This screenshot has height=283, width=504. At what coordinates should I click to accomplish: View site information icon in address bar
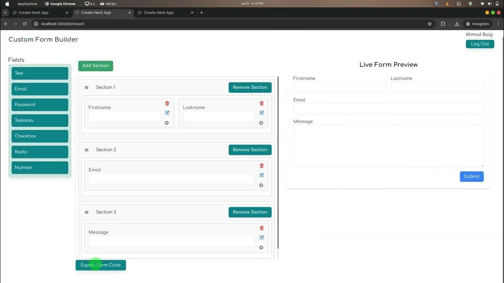(x=36, y=24)
